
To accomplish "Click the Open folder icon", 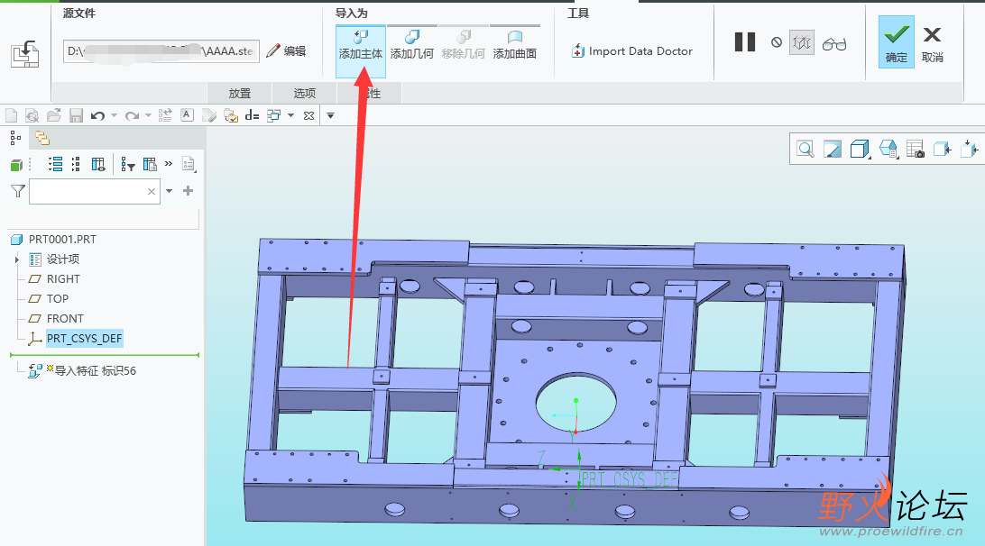I will click(x=54, y=115).
